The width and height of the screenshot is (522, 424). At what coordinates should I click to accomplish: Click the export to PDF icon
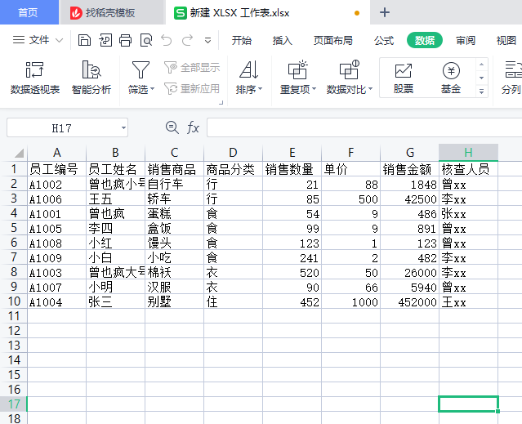click(105, 40)
